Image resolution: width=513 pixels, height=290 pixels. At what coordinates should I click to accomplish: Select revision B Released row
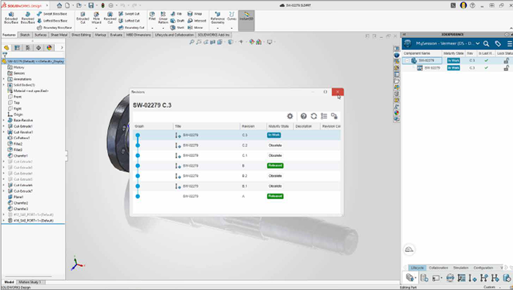[x=236, y=165]
